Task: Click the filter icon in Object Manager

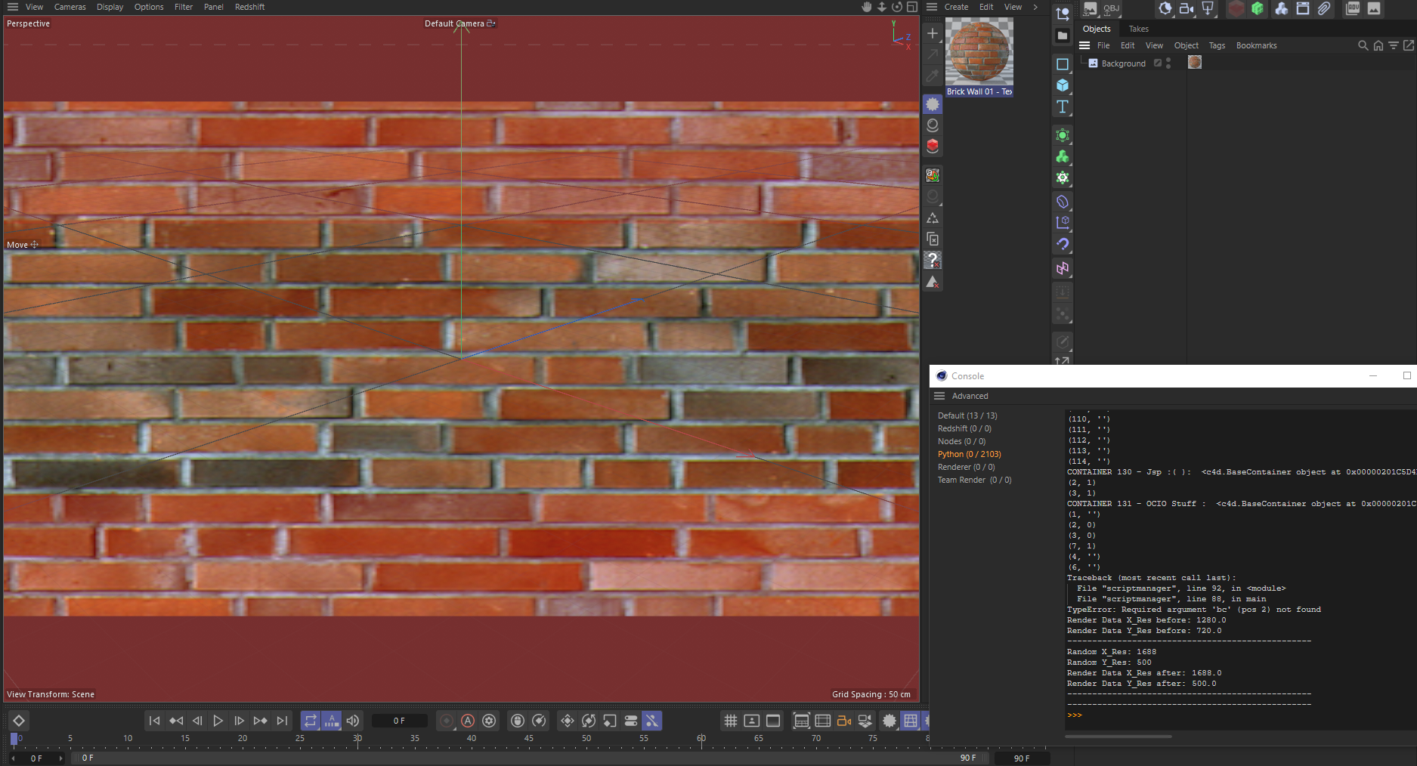Action: pos(1394,45)
